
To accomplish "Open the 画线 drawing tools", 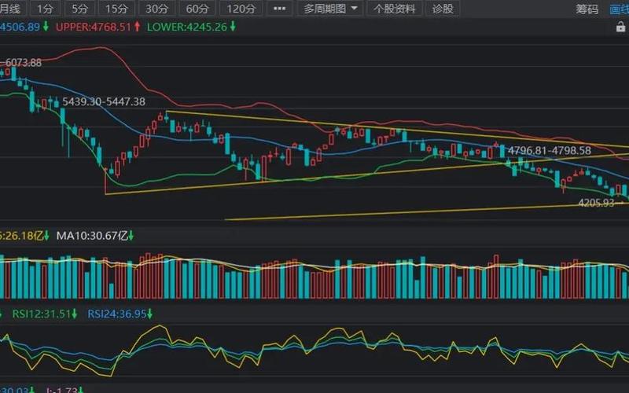I will click(x=620, y=9).
